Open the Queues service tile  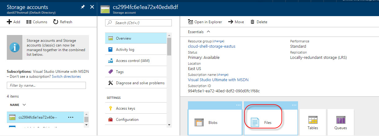click(341, 122)
